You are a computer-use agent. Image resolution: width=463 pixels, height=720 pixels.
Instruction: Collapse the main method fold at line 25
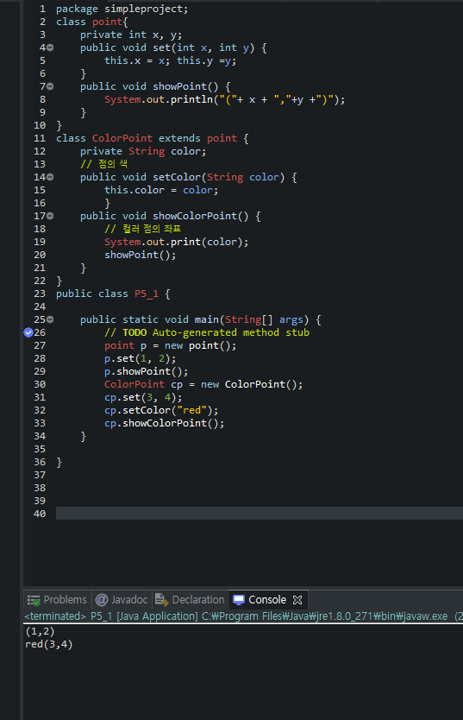[50, 319]
